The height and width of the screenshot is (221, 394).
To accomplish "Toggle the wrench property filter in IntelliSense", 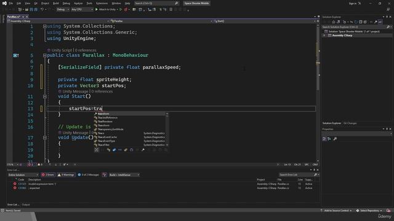I will point(143,150).
